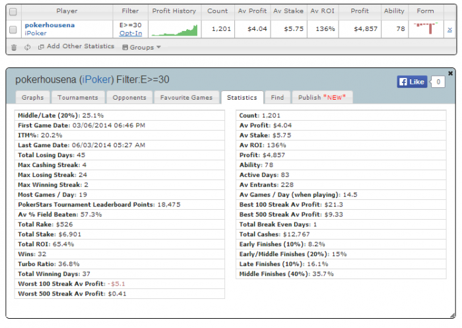Select the Favourite Games tab
Viewport: 462px width, 328px height.
click(186, 97)
